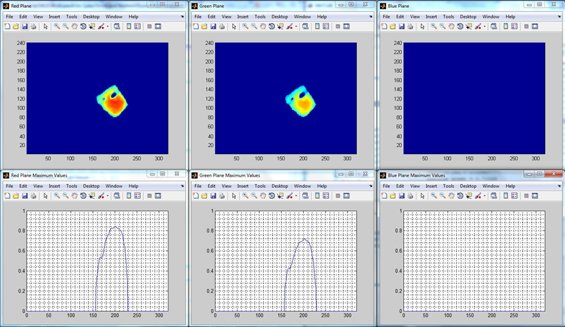Select Rotate 3D tool in Red Plane window

click(x=84, y=26)
